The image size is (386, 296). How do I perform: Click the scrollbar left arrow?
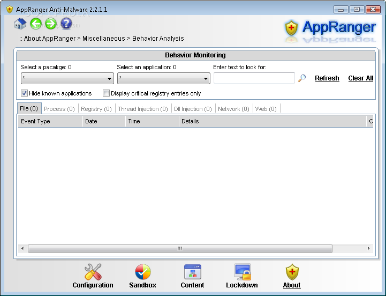(x=22, y=248)
